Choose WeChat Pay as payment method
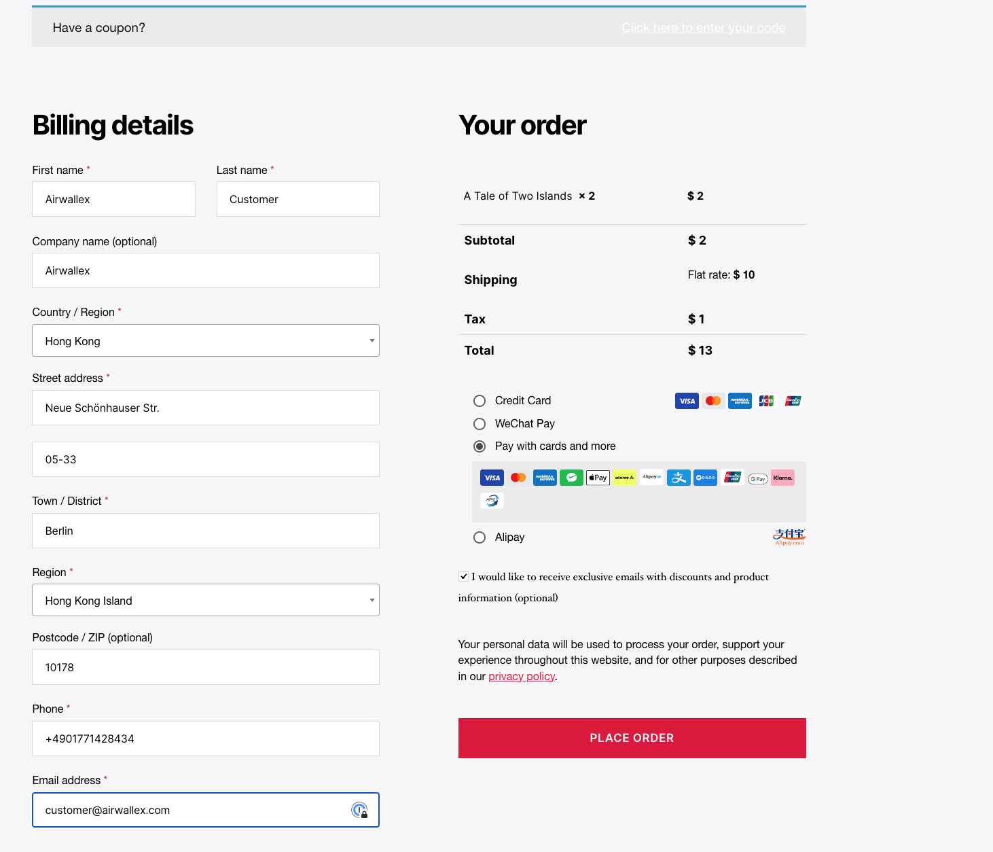This screenshot has height=852, width=993. [480, 423]
